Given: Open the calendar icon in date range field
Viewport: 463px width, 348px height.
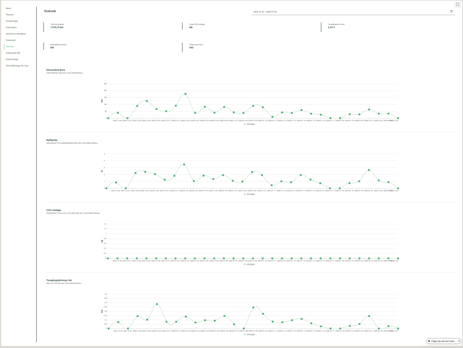Looking at the screenshot, I should [451, 12].
